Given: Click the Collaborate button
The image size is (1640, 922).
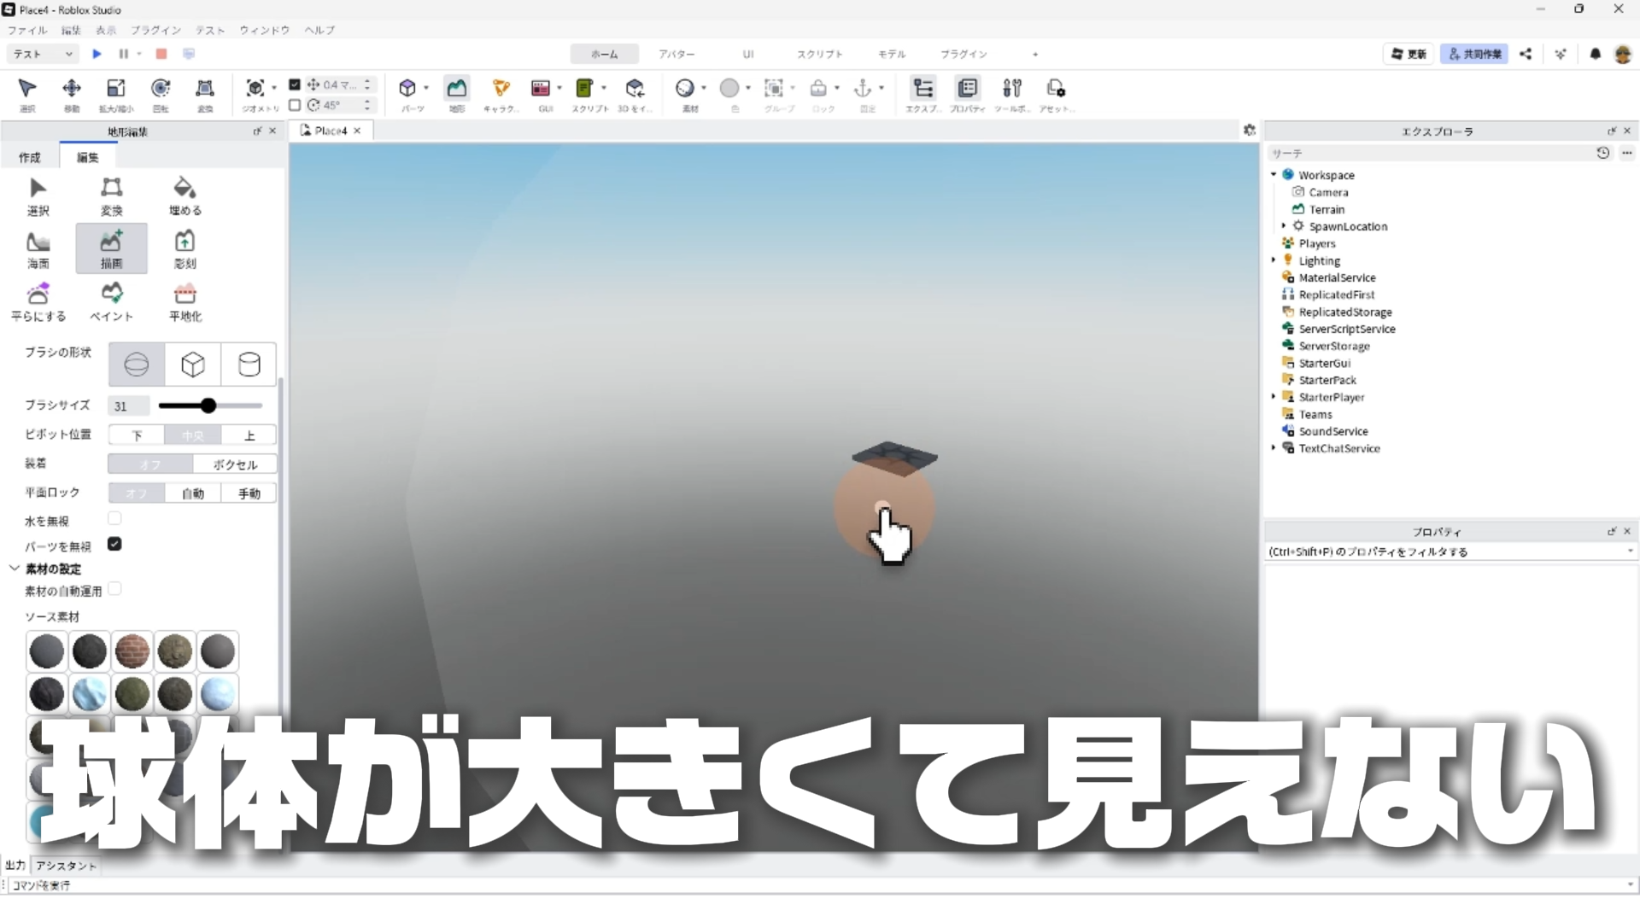Looking at the screenshot, I should coord(1474,54).
